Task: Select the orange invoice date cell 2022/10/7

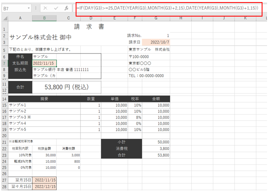Action: 156,42
